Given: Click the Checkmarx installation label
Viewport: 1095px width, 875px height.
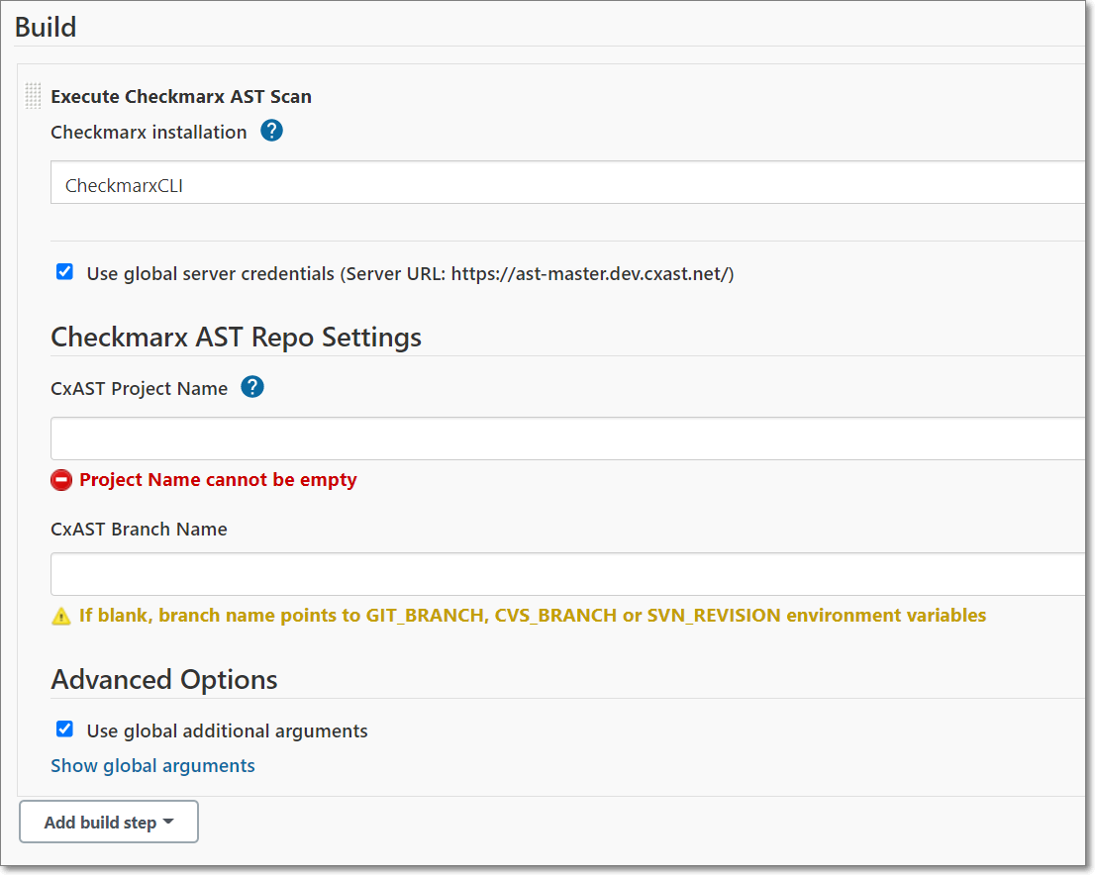Looking at the screenshot, I should [x=149, y=132].
